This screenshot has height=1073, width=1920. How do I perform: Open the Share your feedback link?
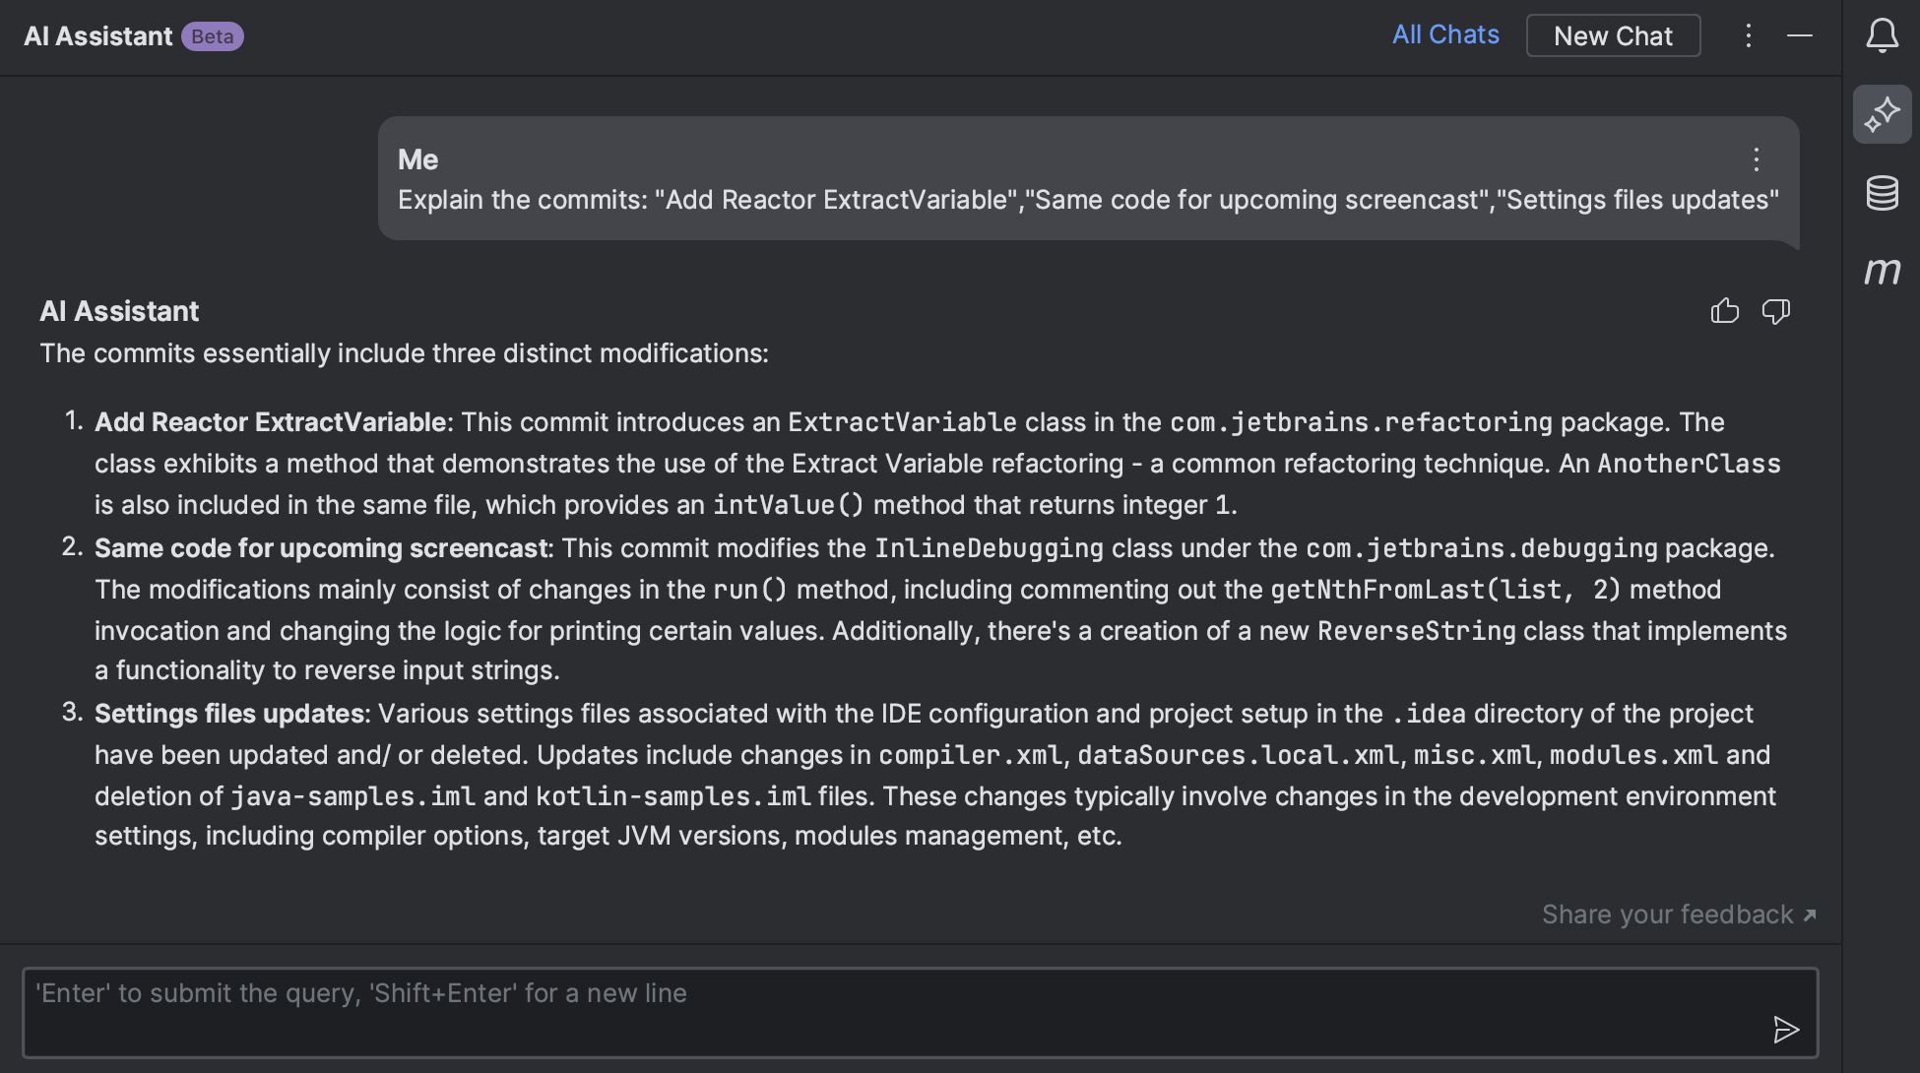tap(1667, 915)
